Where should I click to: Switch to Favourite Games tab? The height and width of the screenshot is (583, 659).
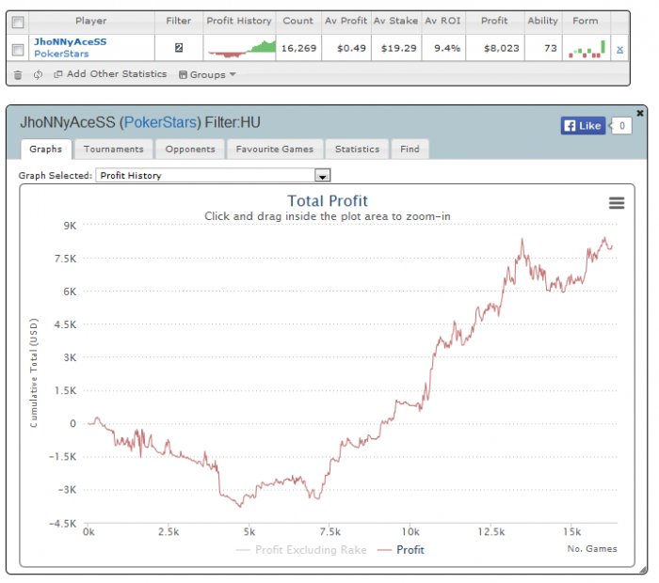275,149
